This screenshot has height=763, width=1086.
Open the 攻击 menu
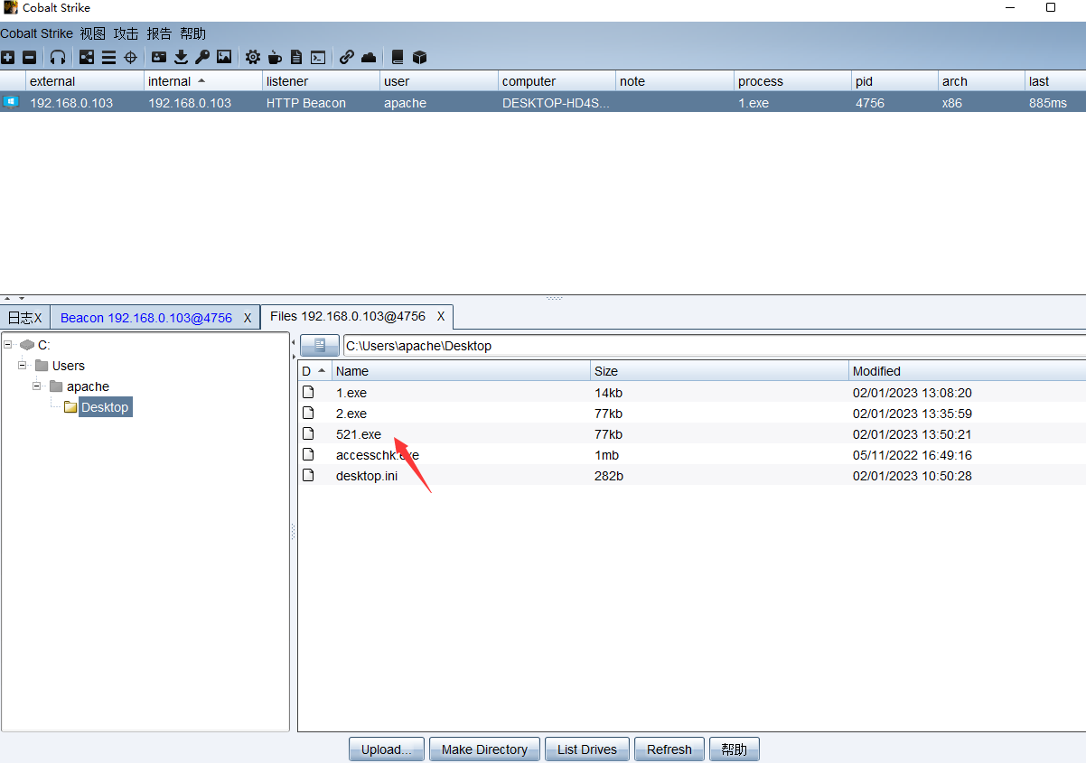126,33
